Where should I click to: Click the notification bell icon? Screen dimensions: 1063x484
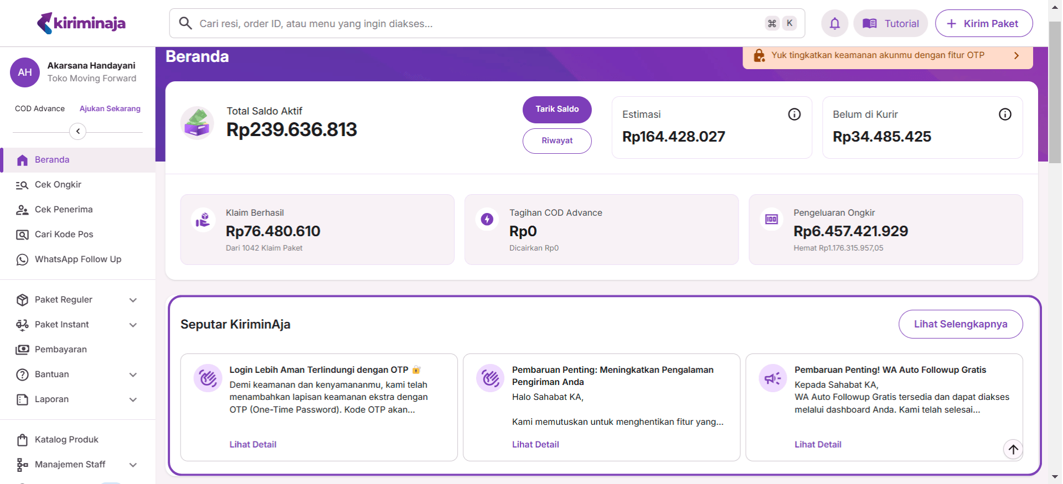pyautogui.click(x=834, y=23)
